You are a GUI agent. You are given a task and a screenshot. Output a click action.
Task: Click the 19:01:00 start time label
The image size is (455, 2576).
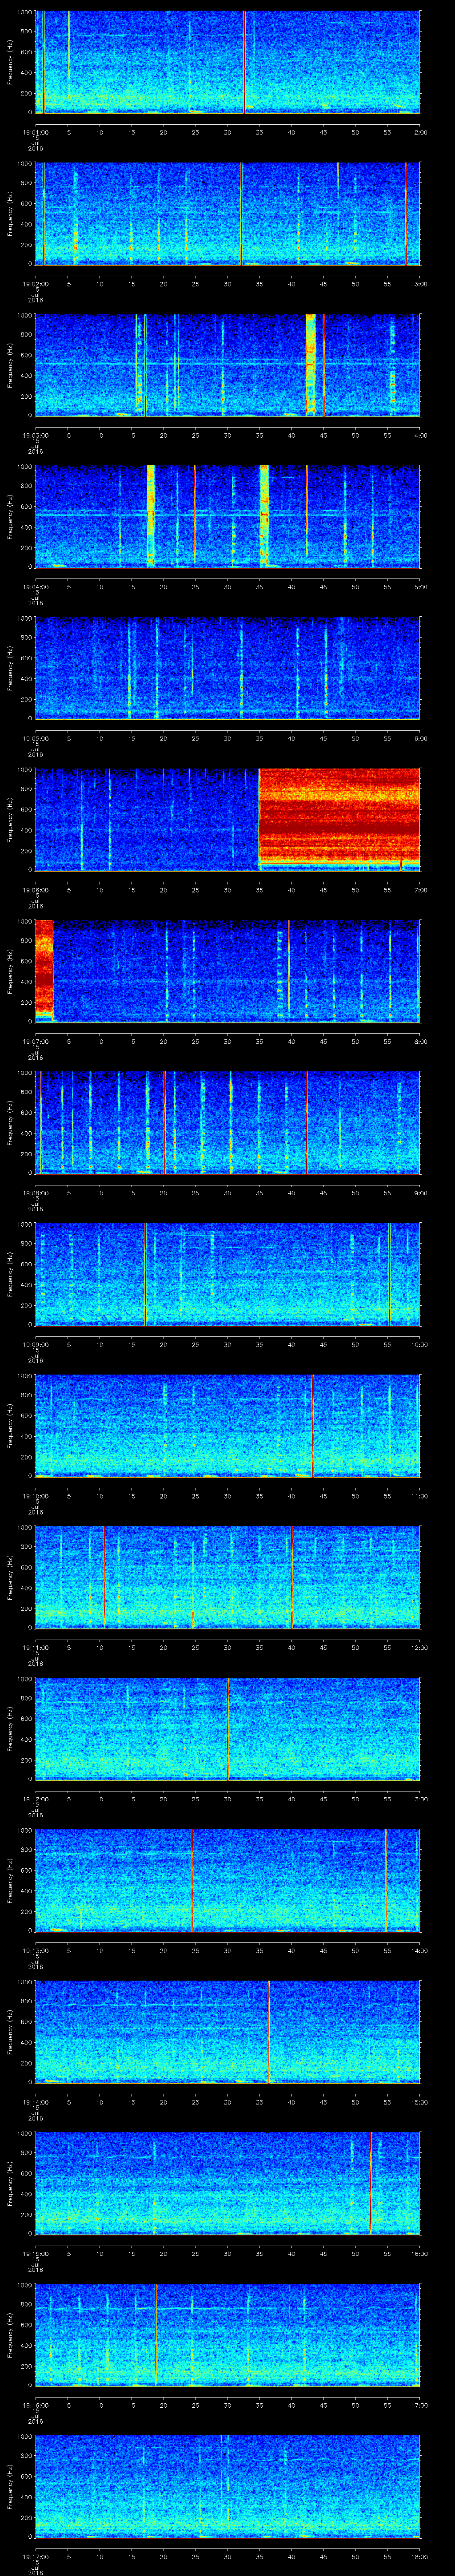point(35,132)
